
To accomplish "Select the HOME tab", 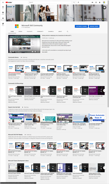I will tap(12, 31).
